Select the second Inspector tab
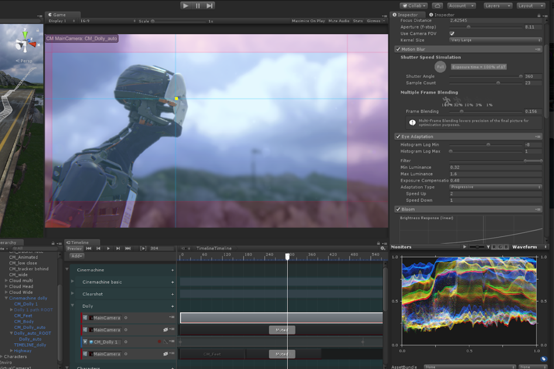This screenshot has width=554, height=369. pos(442,15)
